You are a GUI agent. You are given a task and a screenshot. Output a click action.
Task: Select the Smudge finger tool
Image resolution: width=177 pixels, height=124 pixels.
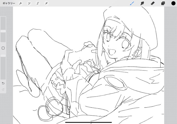(x=142, y=3)
